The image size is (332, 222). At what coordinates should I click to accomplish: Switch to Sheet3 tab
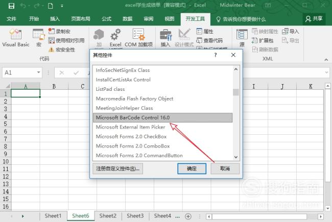135,216
